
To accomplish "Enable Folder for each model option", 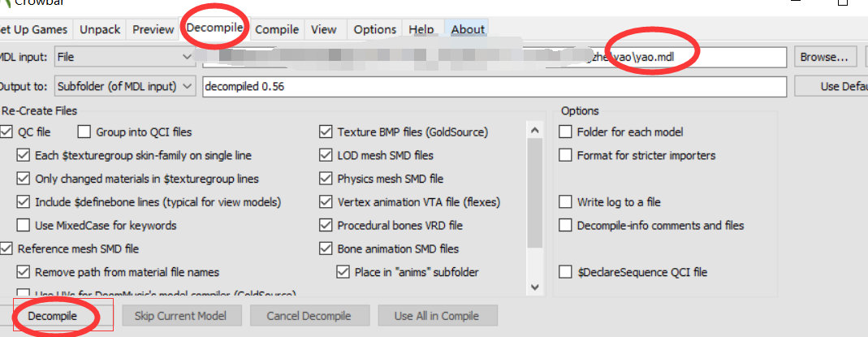I will pyautogui.click(x=565, y=132).
